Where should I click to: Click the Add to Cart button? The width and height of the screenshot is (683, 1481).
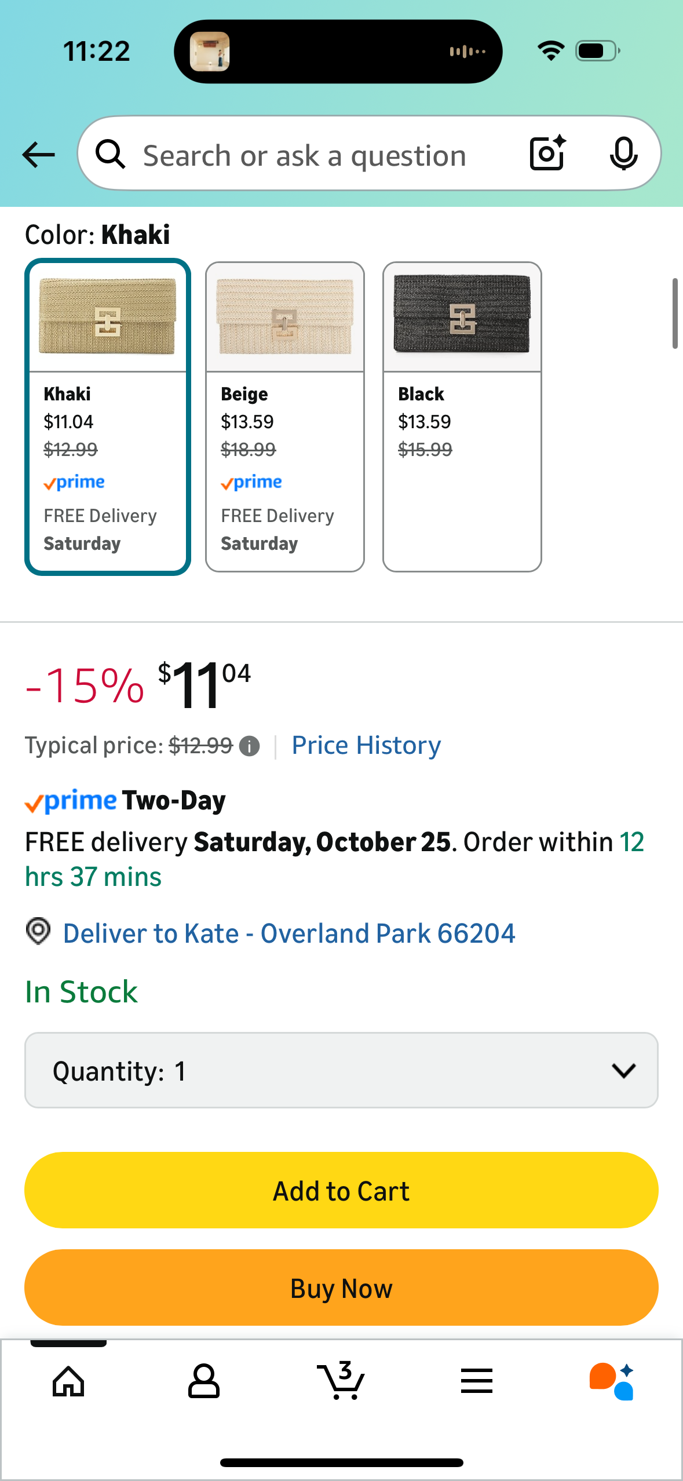(341, 1191)
